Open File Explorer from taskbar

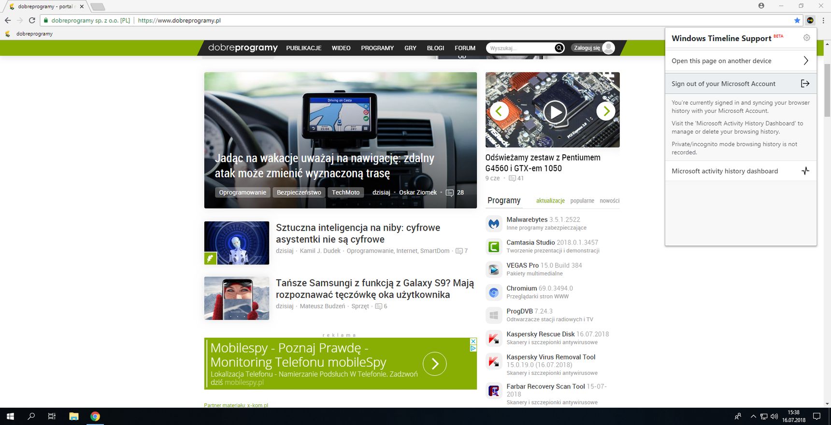click(x=73, y=416)
